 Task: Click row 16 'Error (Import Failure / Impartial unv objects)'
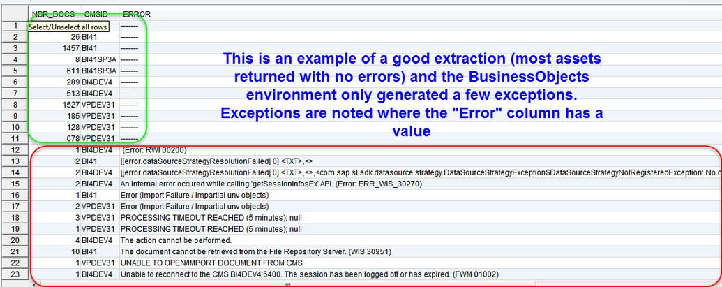[195, 195]
